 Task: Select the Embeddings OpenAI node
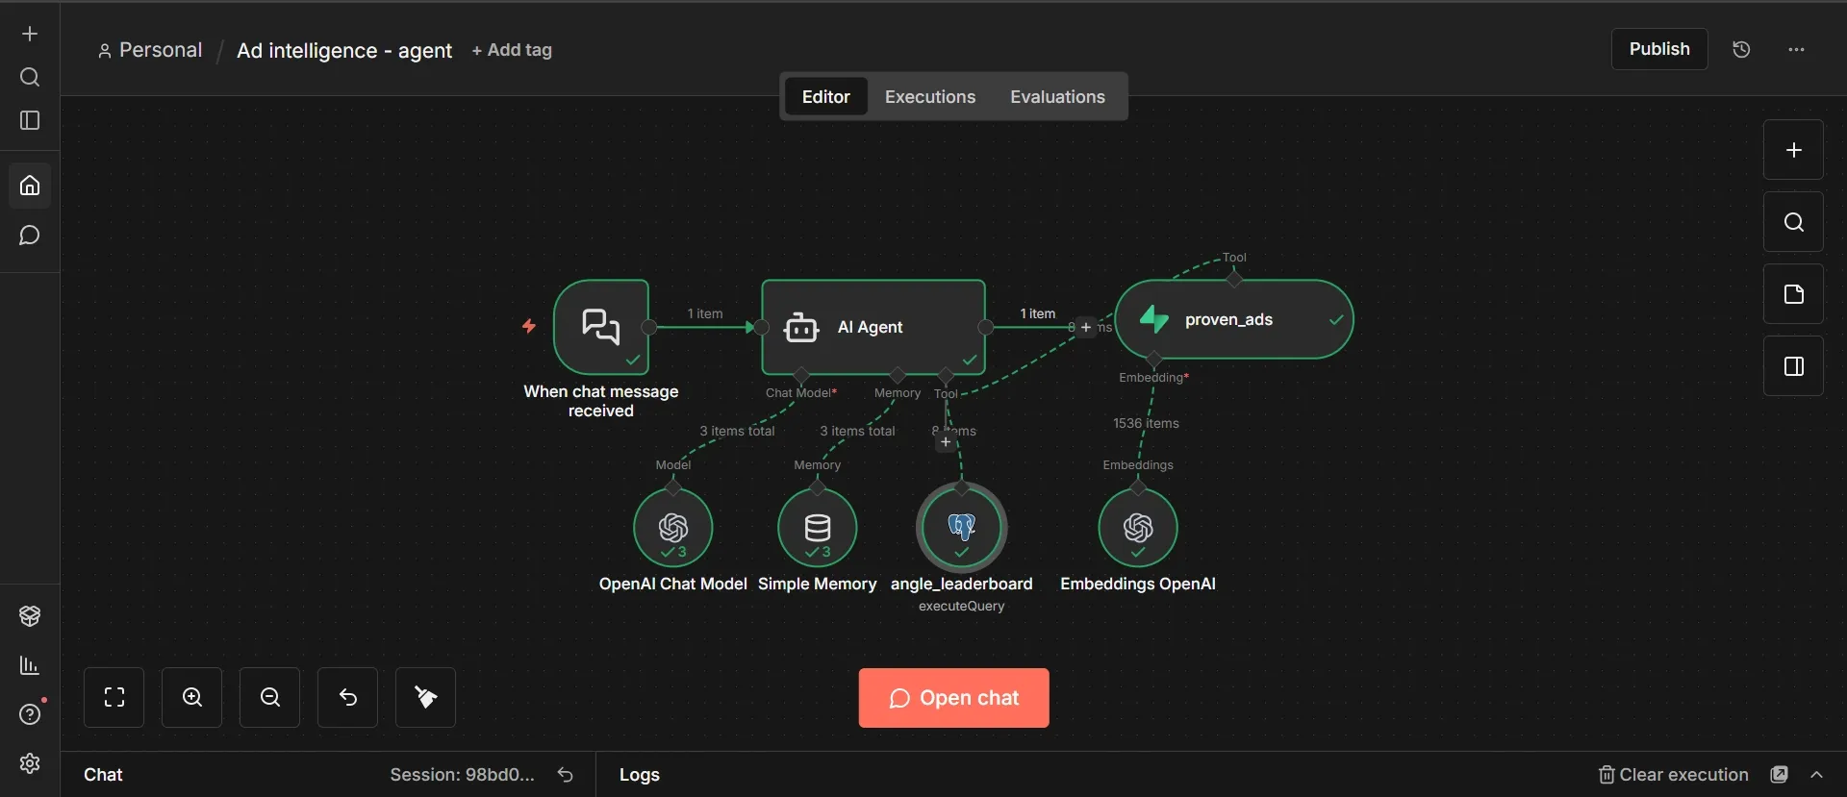1138,528
